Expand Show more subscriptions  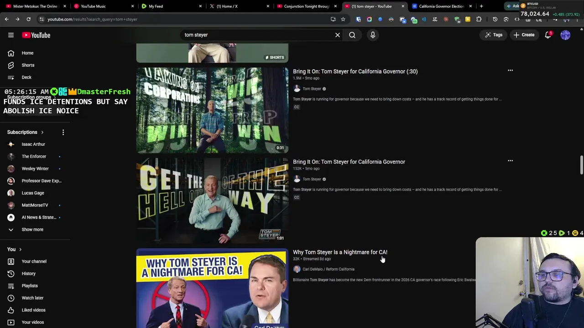[35, 230]
